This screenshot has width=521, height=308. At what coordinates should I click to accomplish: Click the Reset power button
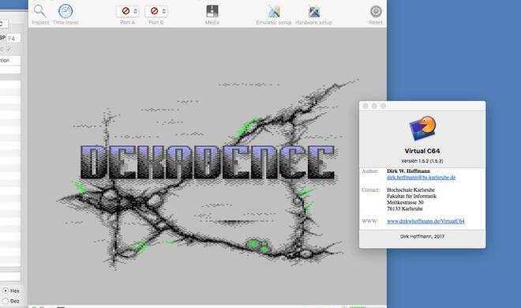376,11
